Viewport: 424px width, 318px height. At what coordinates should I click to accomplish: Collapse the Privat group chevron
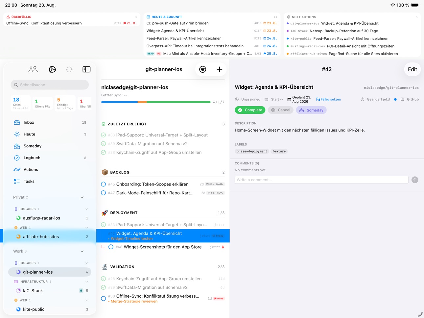(x=82, y=197)
